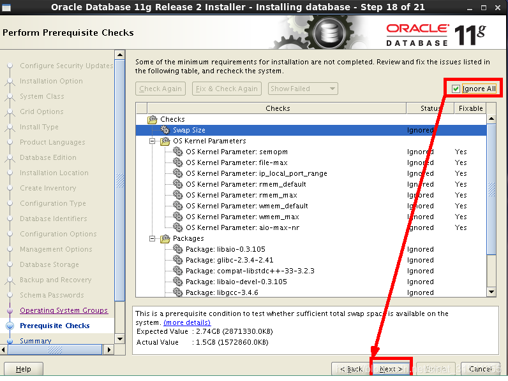
Task: Click the Checks root folder icon
Action: coord(153,119)
